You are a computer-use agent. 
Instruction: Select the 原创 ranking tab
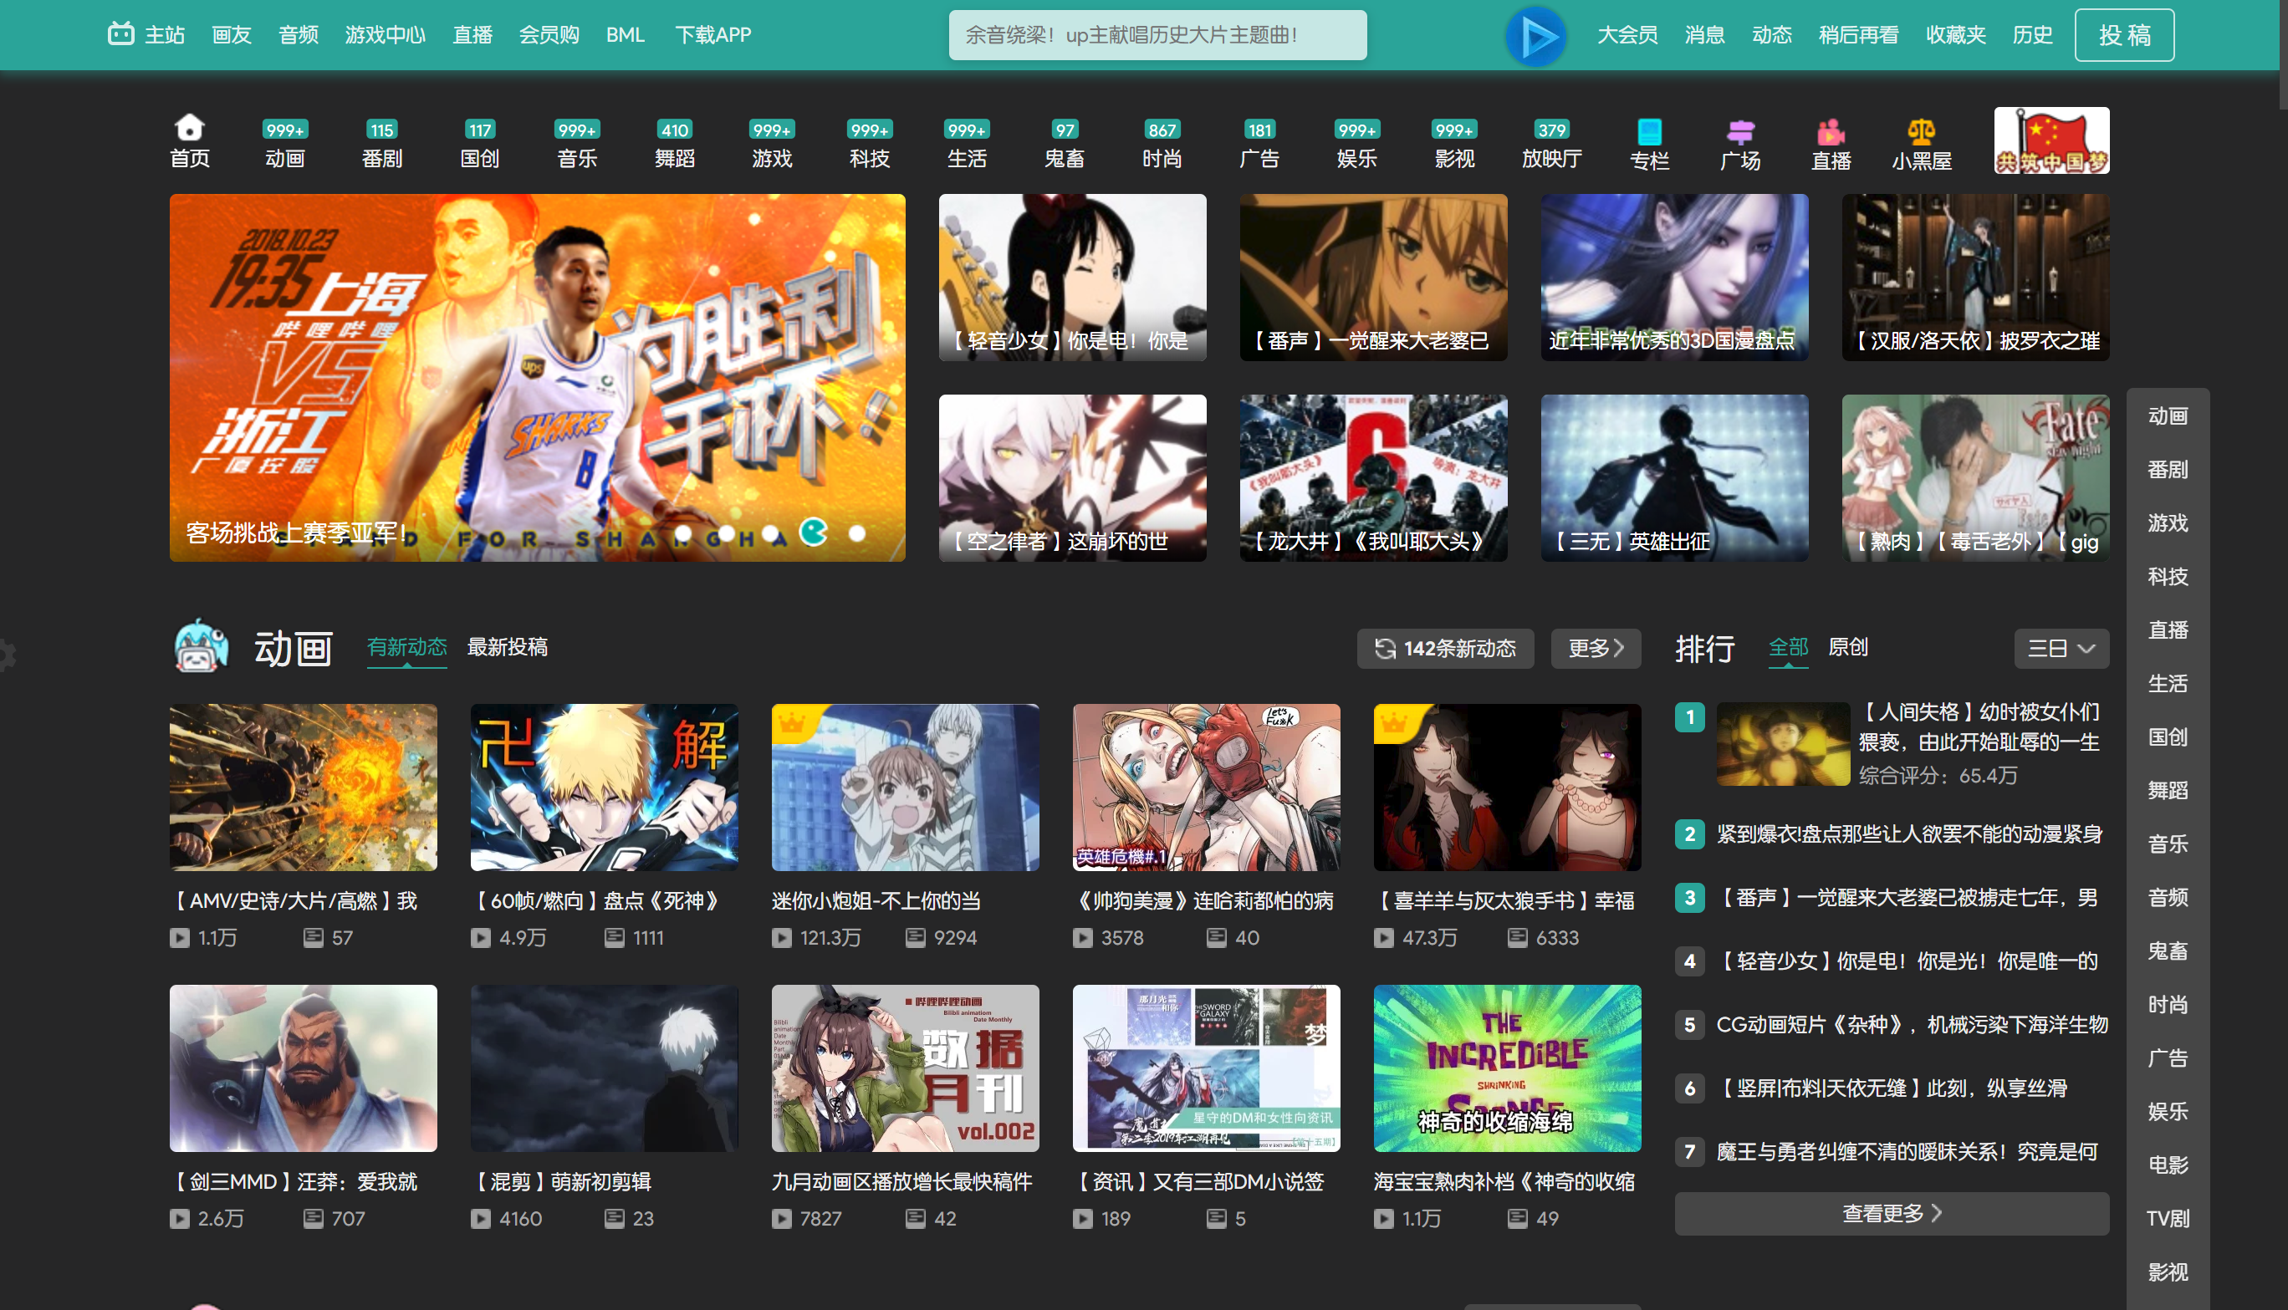(x=1848, y=647)
